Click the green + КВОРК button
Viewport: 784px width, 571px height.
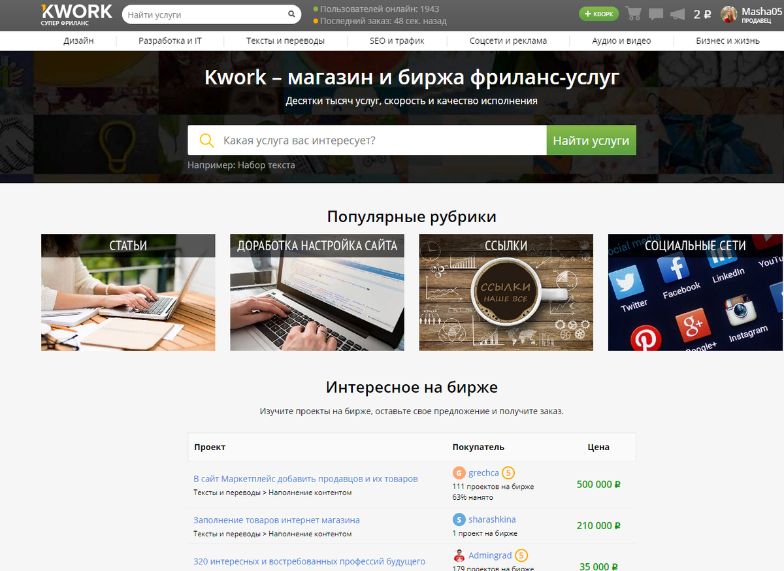point(598,14)
